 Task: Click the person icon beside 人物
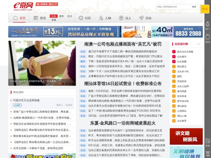coord(101,18)
